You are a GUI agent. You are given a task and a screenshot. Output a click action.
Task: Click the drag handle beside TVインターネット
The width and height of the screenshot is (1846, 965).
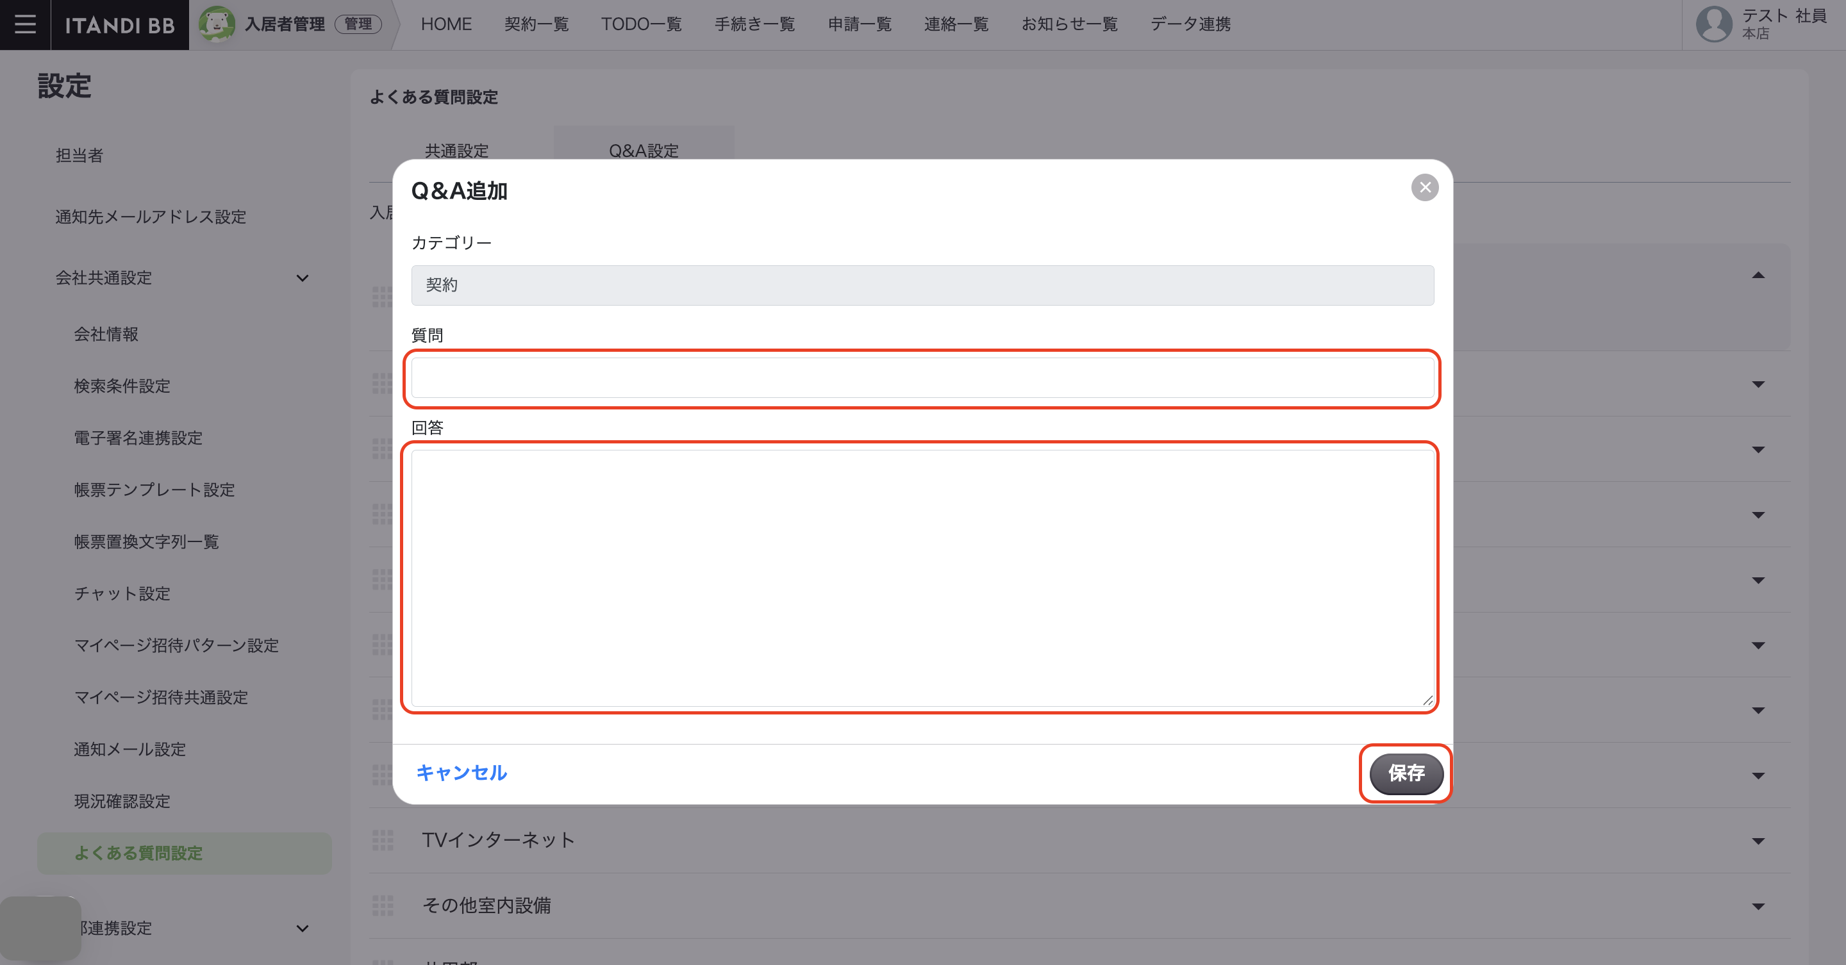pos(383,839)
